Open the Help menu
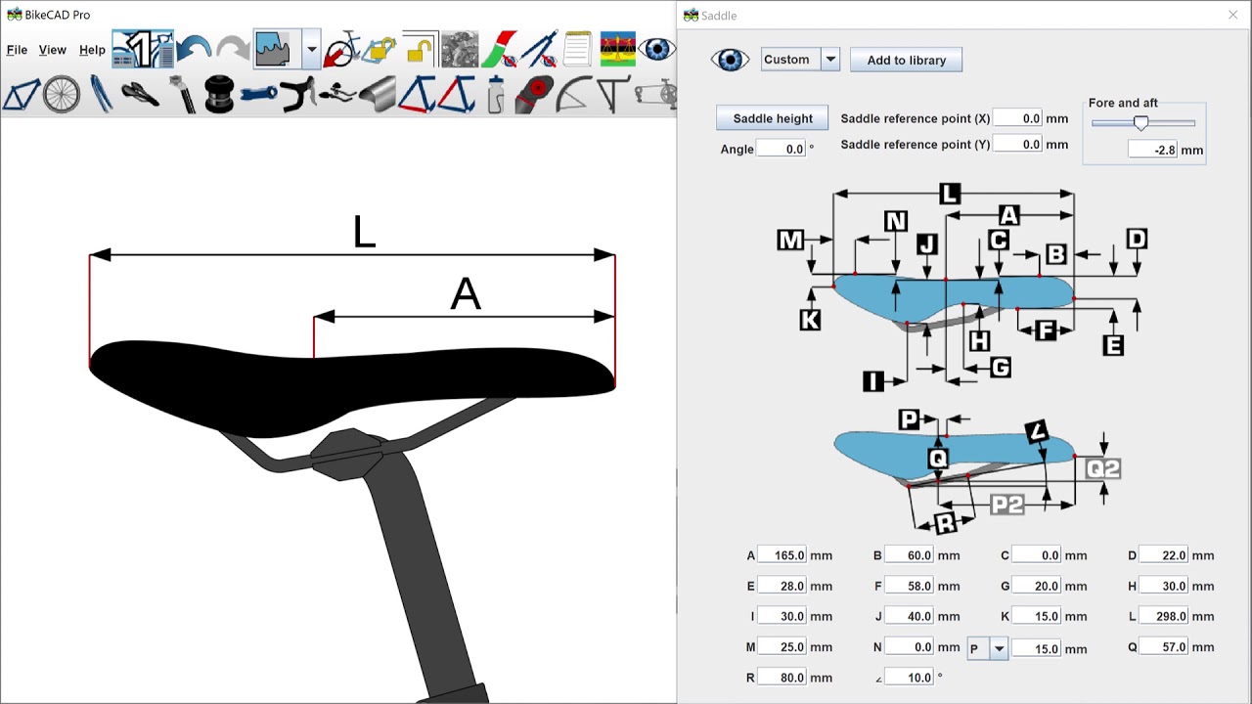The image size is (1252, 704). tap(92, 50)
